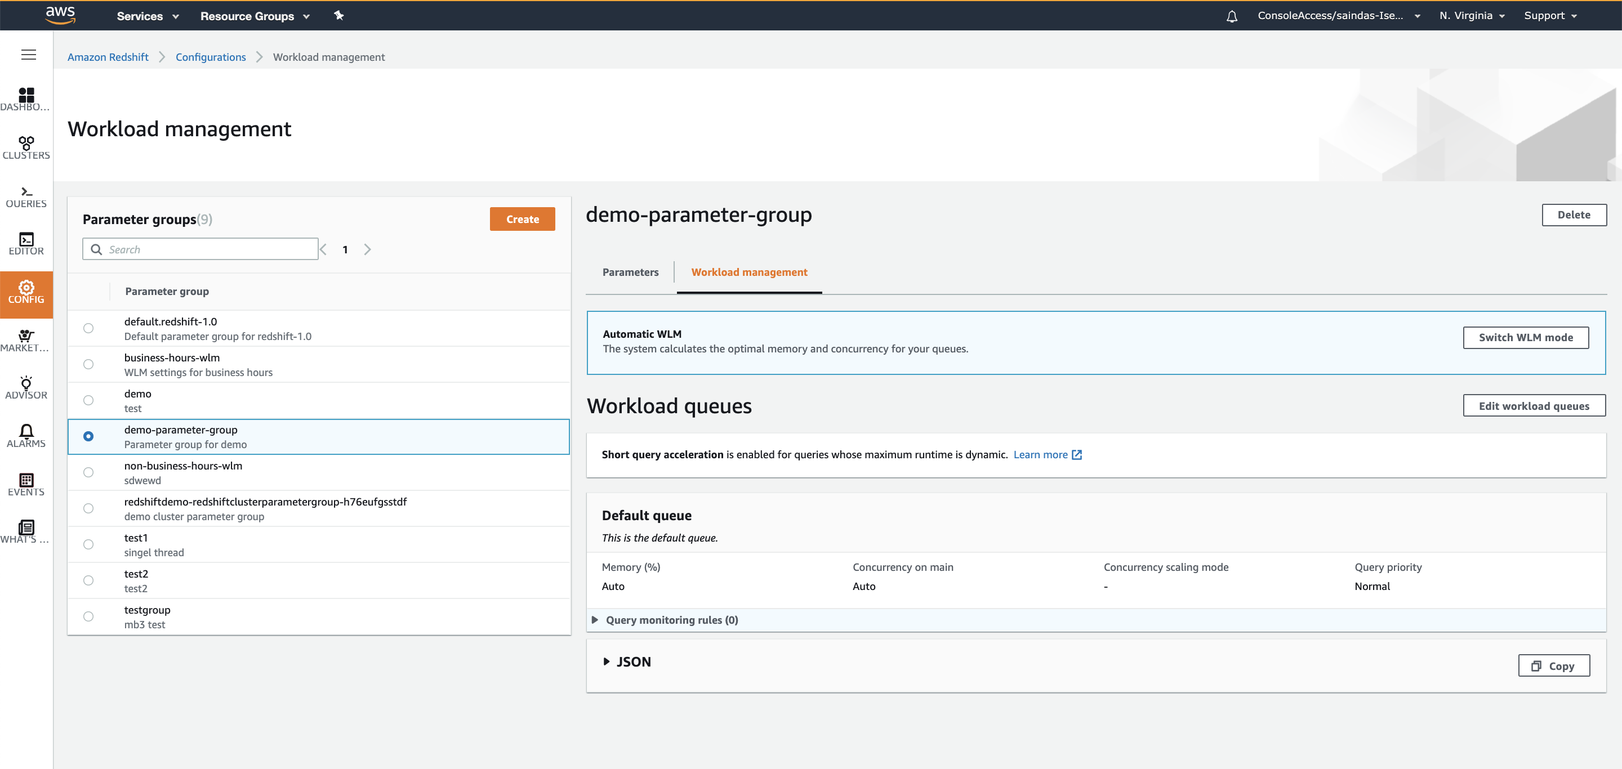
Task: Select test1 radio button
Action: click(88, 544)
